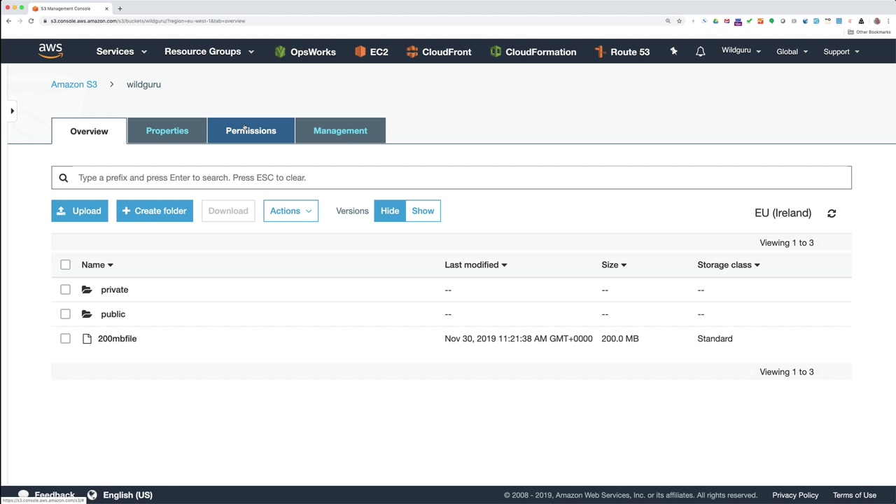Viewport: 896px width, 504px height.
Task: Click the 200mbfile document icon
Action: pyautogui.click(x=87, y=339)
